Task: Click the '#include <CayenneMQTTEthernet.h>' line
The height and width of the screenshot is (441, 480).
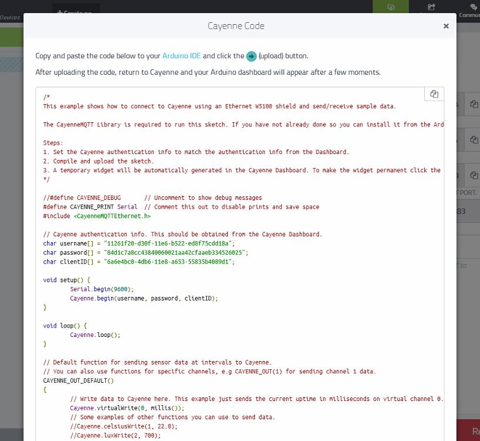Action: (97, 216)
